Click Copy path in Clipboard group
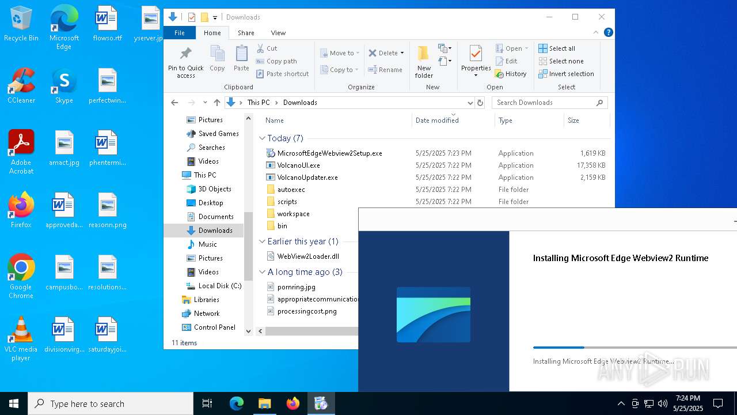This screenshot has height=415, width=737. (276, 61)
